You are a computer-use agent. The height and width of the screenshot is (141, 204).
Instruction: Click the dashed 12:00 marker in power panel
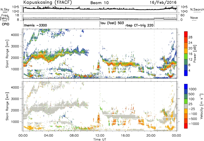100,54
